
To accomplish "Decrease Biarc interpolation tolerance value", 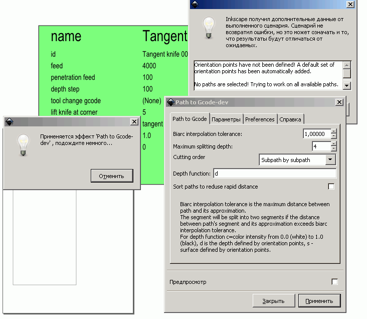I will pyautogui.click(x=334, y=136).
